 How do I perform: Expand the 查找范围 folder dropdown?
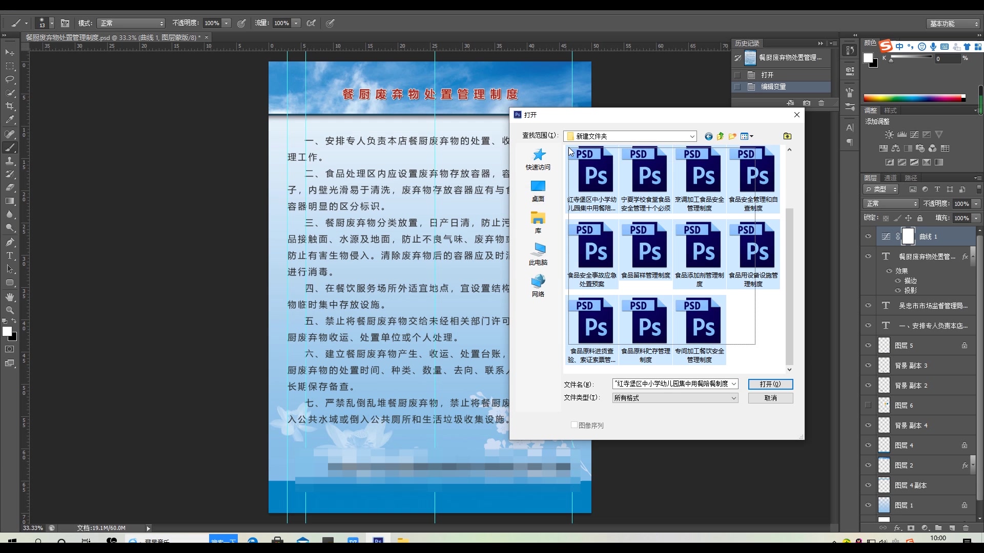click(x=692, y=136)
